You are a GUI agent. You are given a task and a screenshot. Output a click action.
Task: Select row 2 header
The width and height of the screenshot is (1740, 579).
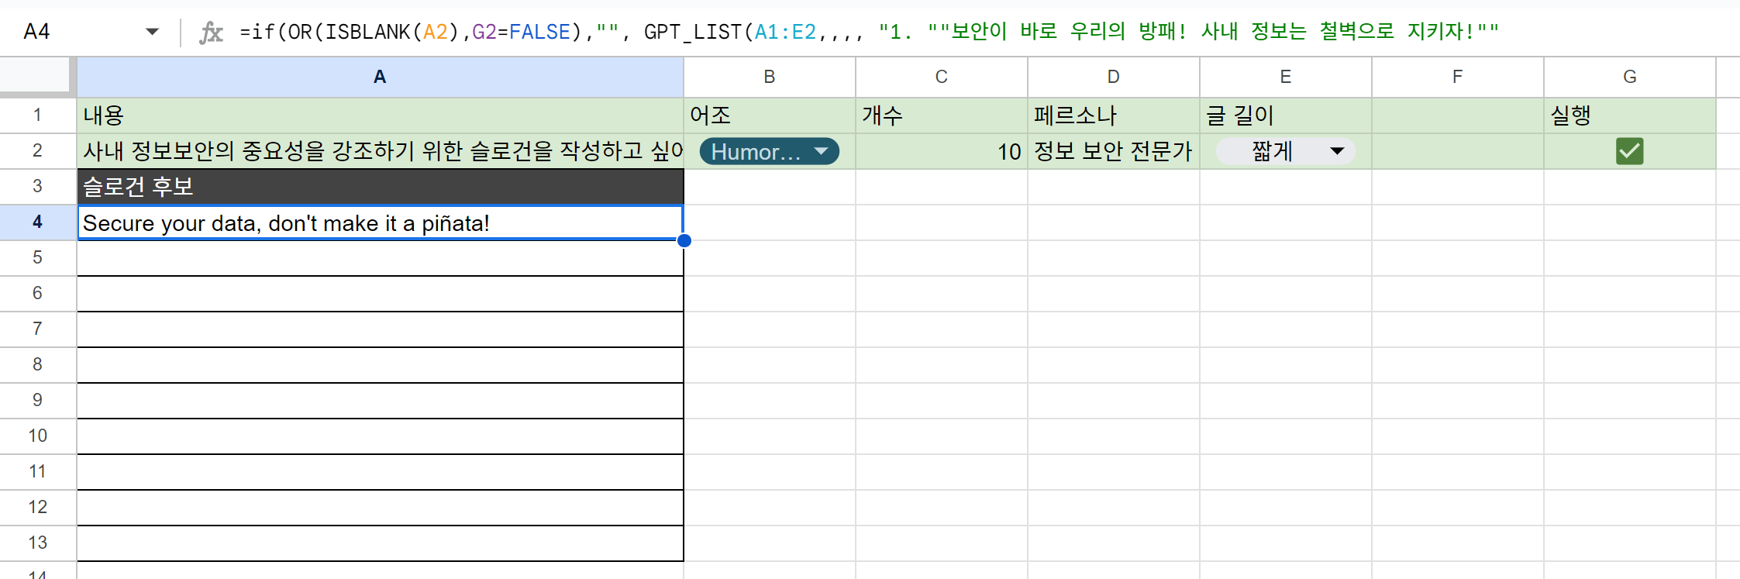(37, 151)
